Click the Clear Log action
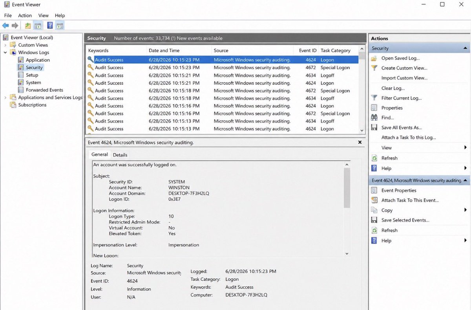 click(x=393, y=88)
